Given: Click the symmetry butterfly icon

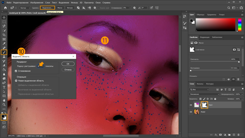Looking at the screenshot, I should pyautogui.click(x=157, y=8).
